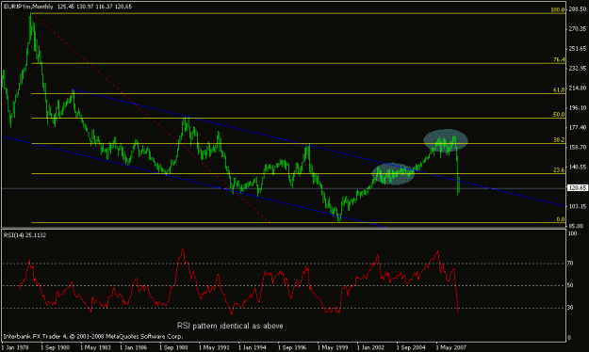Click the 196.10 price axis value
The width and height of the screenshot is (589, 352).
pyautogui.click(x=578, y=107)
